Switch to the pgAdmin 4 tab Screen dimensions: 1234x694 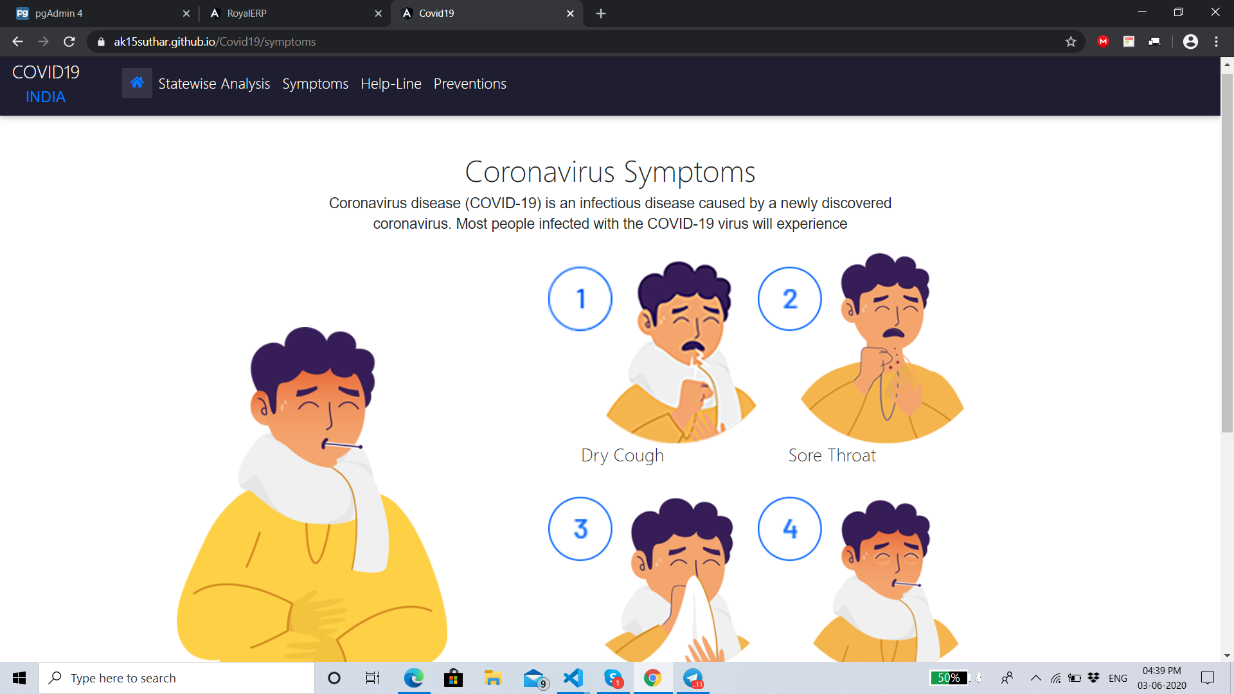[x=96, y=13]
